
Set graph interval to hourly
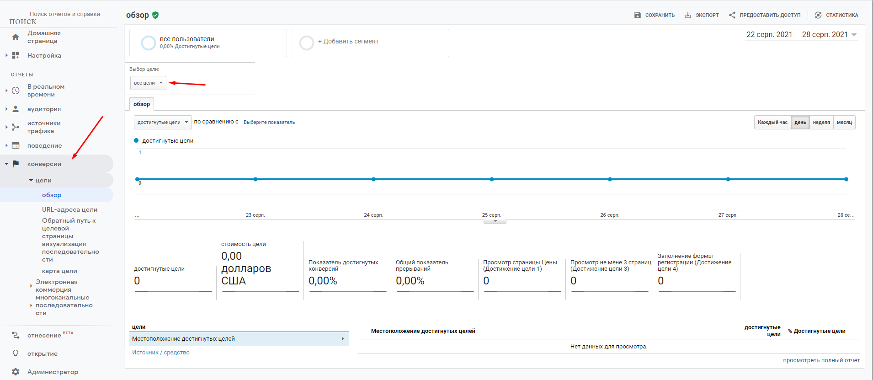(772, 123)
